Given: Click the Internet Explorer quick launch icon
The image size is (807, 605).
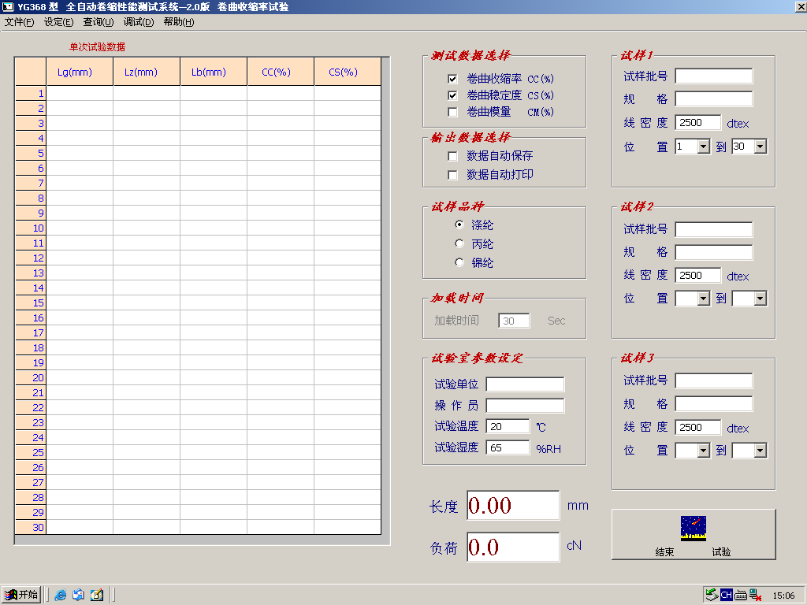Looking at the screenshot, I should [61, 595].
